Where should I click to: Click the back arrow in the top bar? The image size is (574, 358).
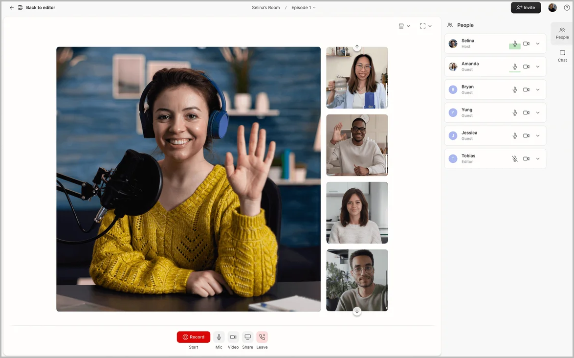pyautogui.click(x=11, y=7)
